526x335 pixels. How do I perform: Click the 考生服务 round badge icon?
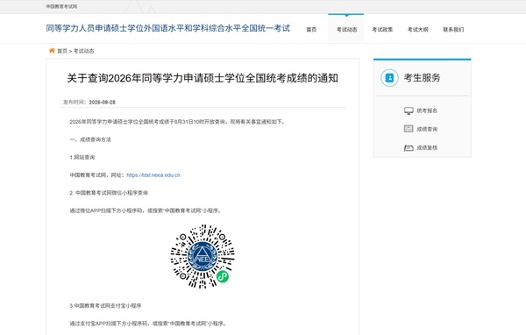coord(389,78)
